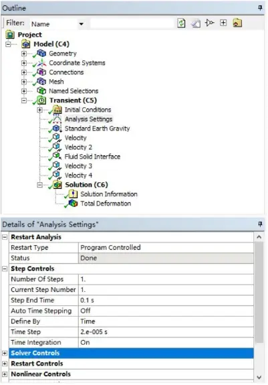Select the Total Deformation label

tap(106, 204)
